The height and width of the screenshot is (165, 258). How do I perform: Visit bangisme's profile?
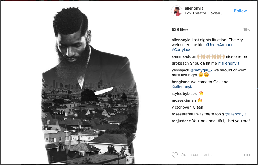tap(181, 82)
